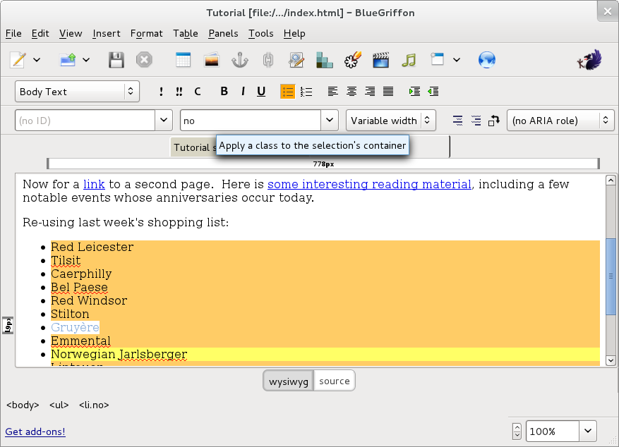The image size is (619, 447).
Task: Toggle bold formatting
Action: click(x=224, y=91)
